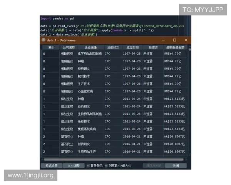This screenshot has width=231, height=185.
Task: Sort by the 企业画像 column header
Action: pyautogui.click(x=90, y=47)
